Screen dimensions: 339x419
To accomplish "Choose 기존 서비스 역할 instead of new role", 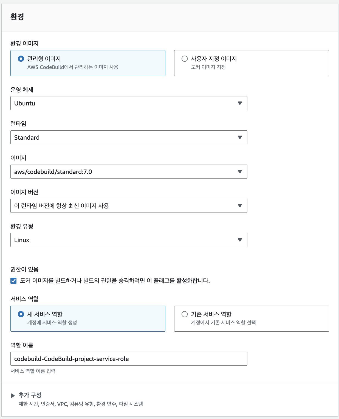I will click(184, 314).
